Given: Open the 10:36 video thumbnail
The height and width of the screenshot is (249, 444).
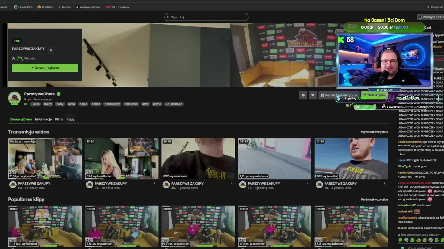Looking at the screenshot, I should (351, 159).
